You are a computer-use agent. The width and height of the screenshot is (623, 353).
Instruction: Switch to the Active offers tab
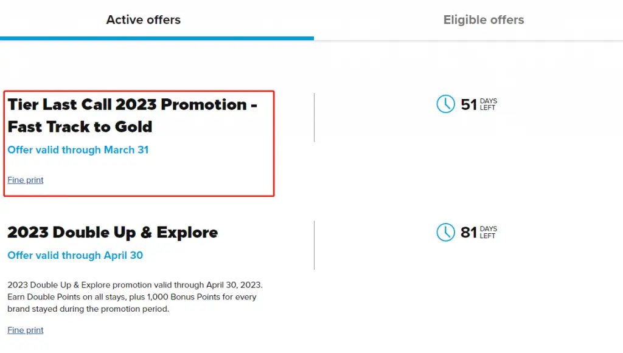point(144,20)
